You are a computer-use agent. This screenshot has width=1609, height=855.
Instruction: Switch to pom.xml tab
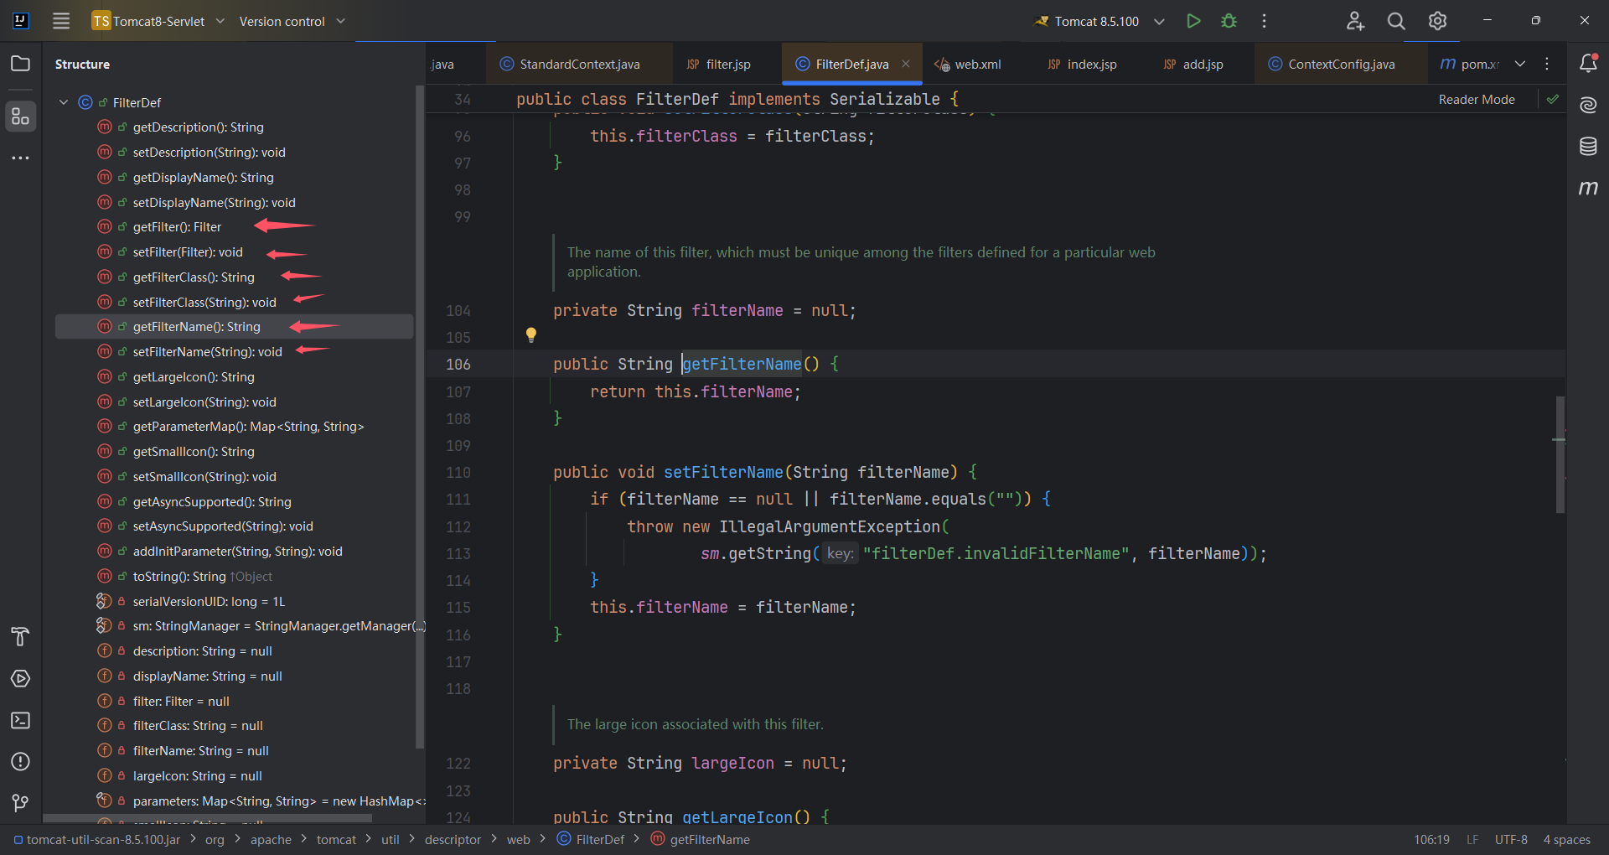pos(1469,64)
